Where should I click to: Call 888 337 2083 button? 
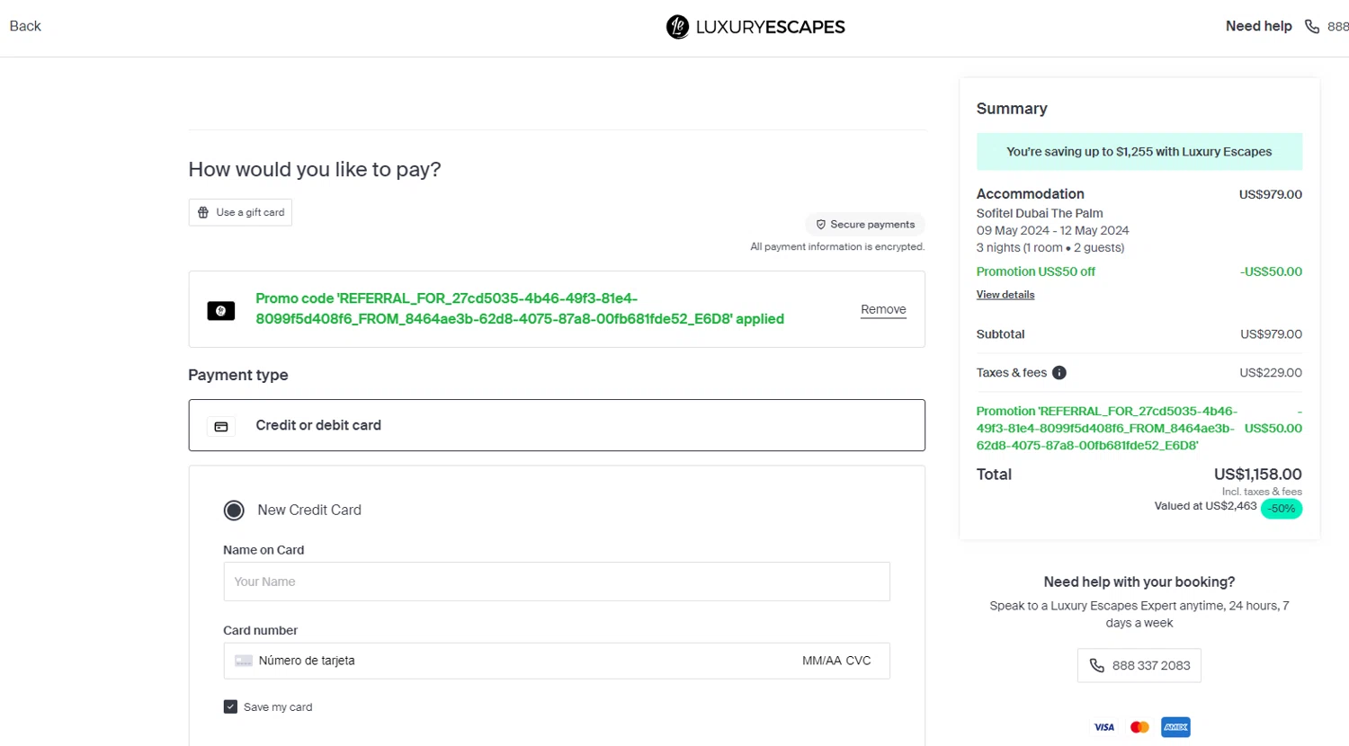(x=1139, y=666)
